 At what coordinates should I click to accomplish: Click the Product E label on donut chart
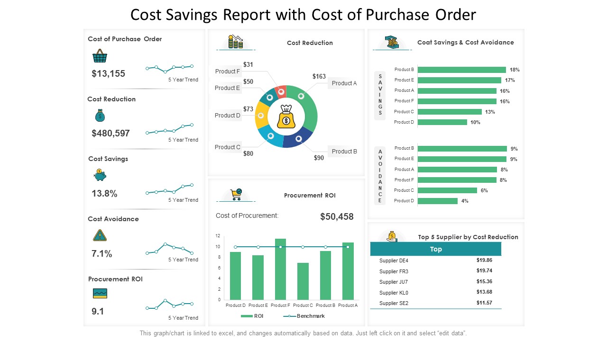227,88
